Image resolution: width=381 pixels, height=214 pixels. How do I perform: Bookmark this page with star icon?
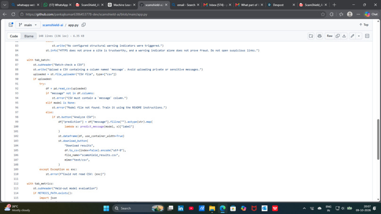pyautogui.click(x=323, y=14)
